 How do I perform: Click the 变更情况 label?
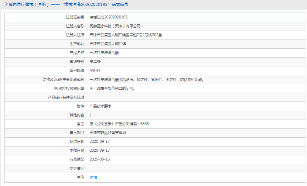(77, 168)
